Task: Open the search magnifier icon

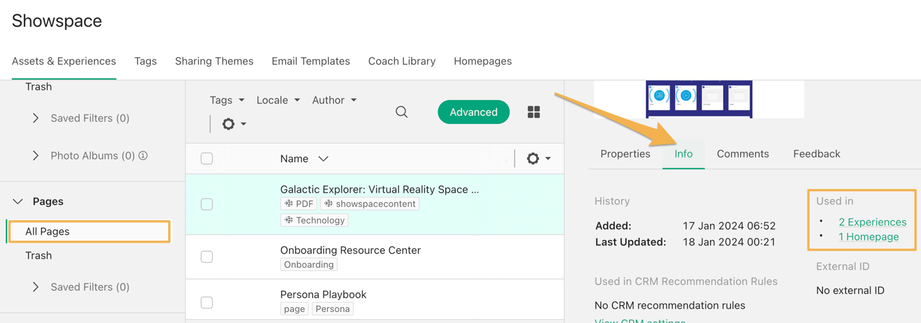Action: [401, 112]
